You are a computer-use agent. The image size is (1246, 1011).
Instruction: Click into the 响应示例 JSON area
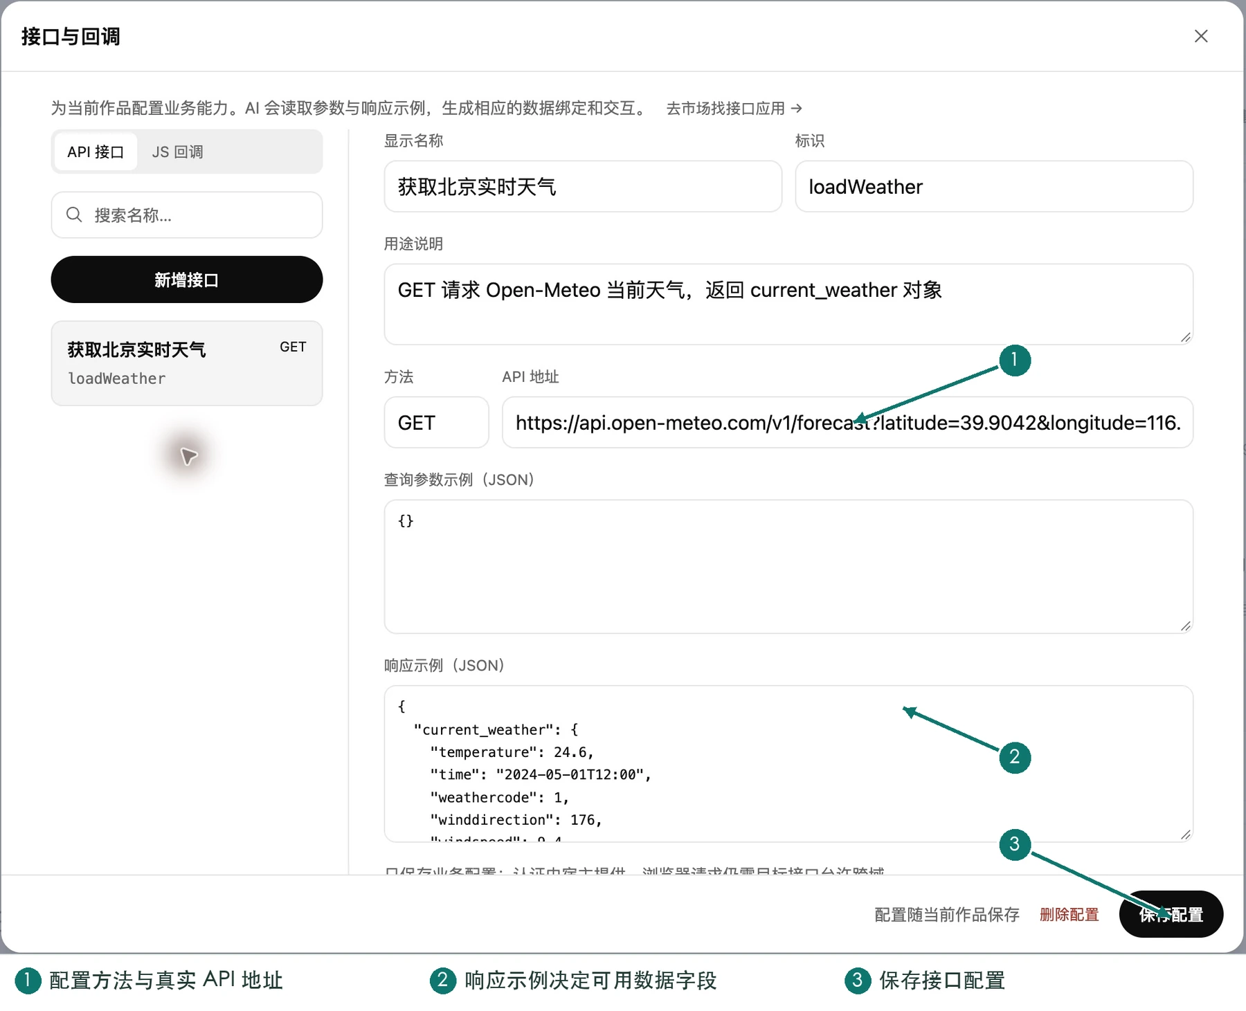coord(788,764)
